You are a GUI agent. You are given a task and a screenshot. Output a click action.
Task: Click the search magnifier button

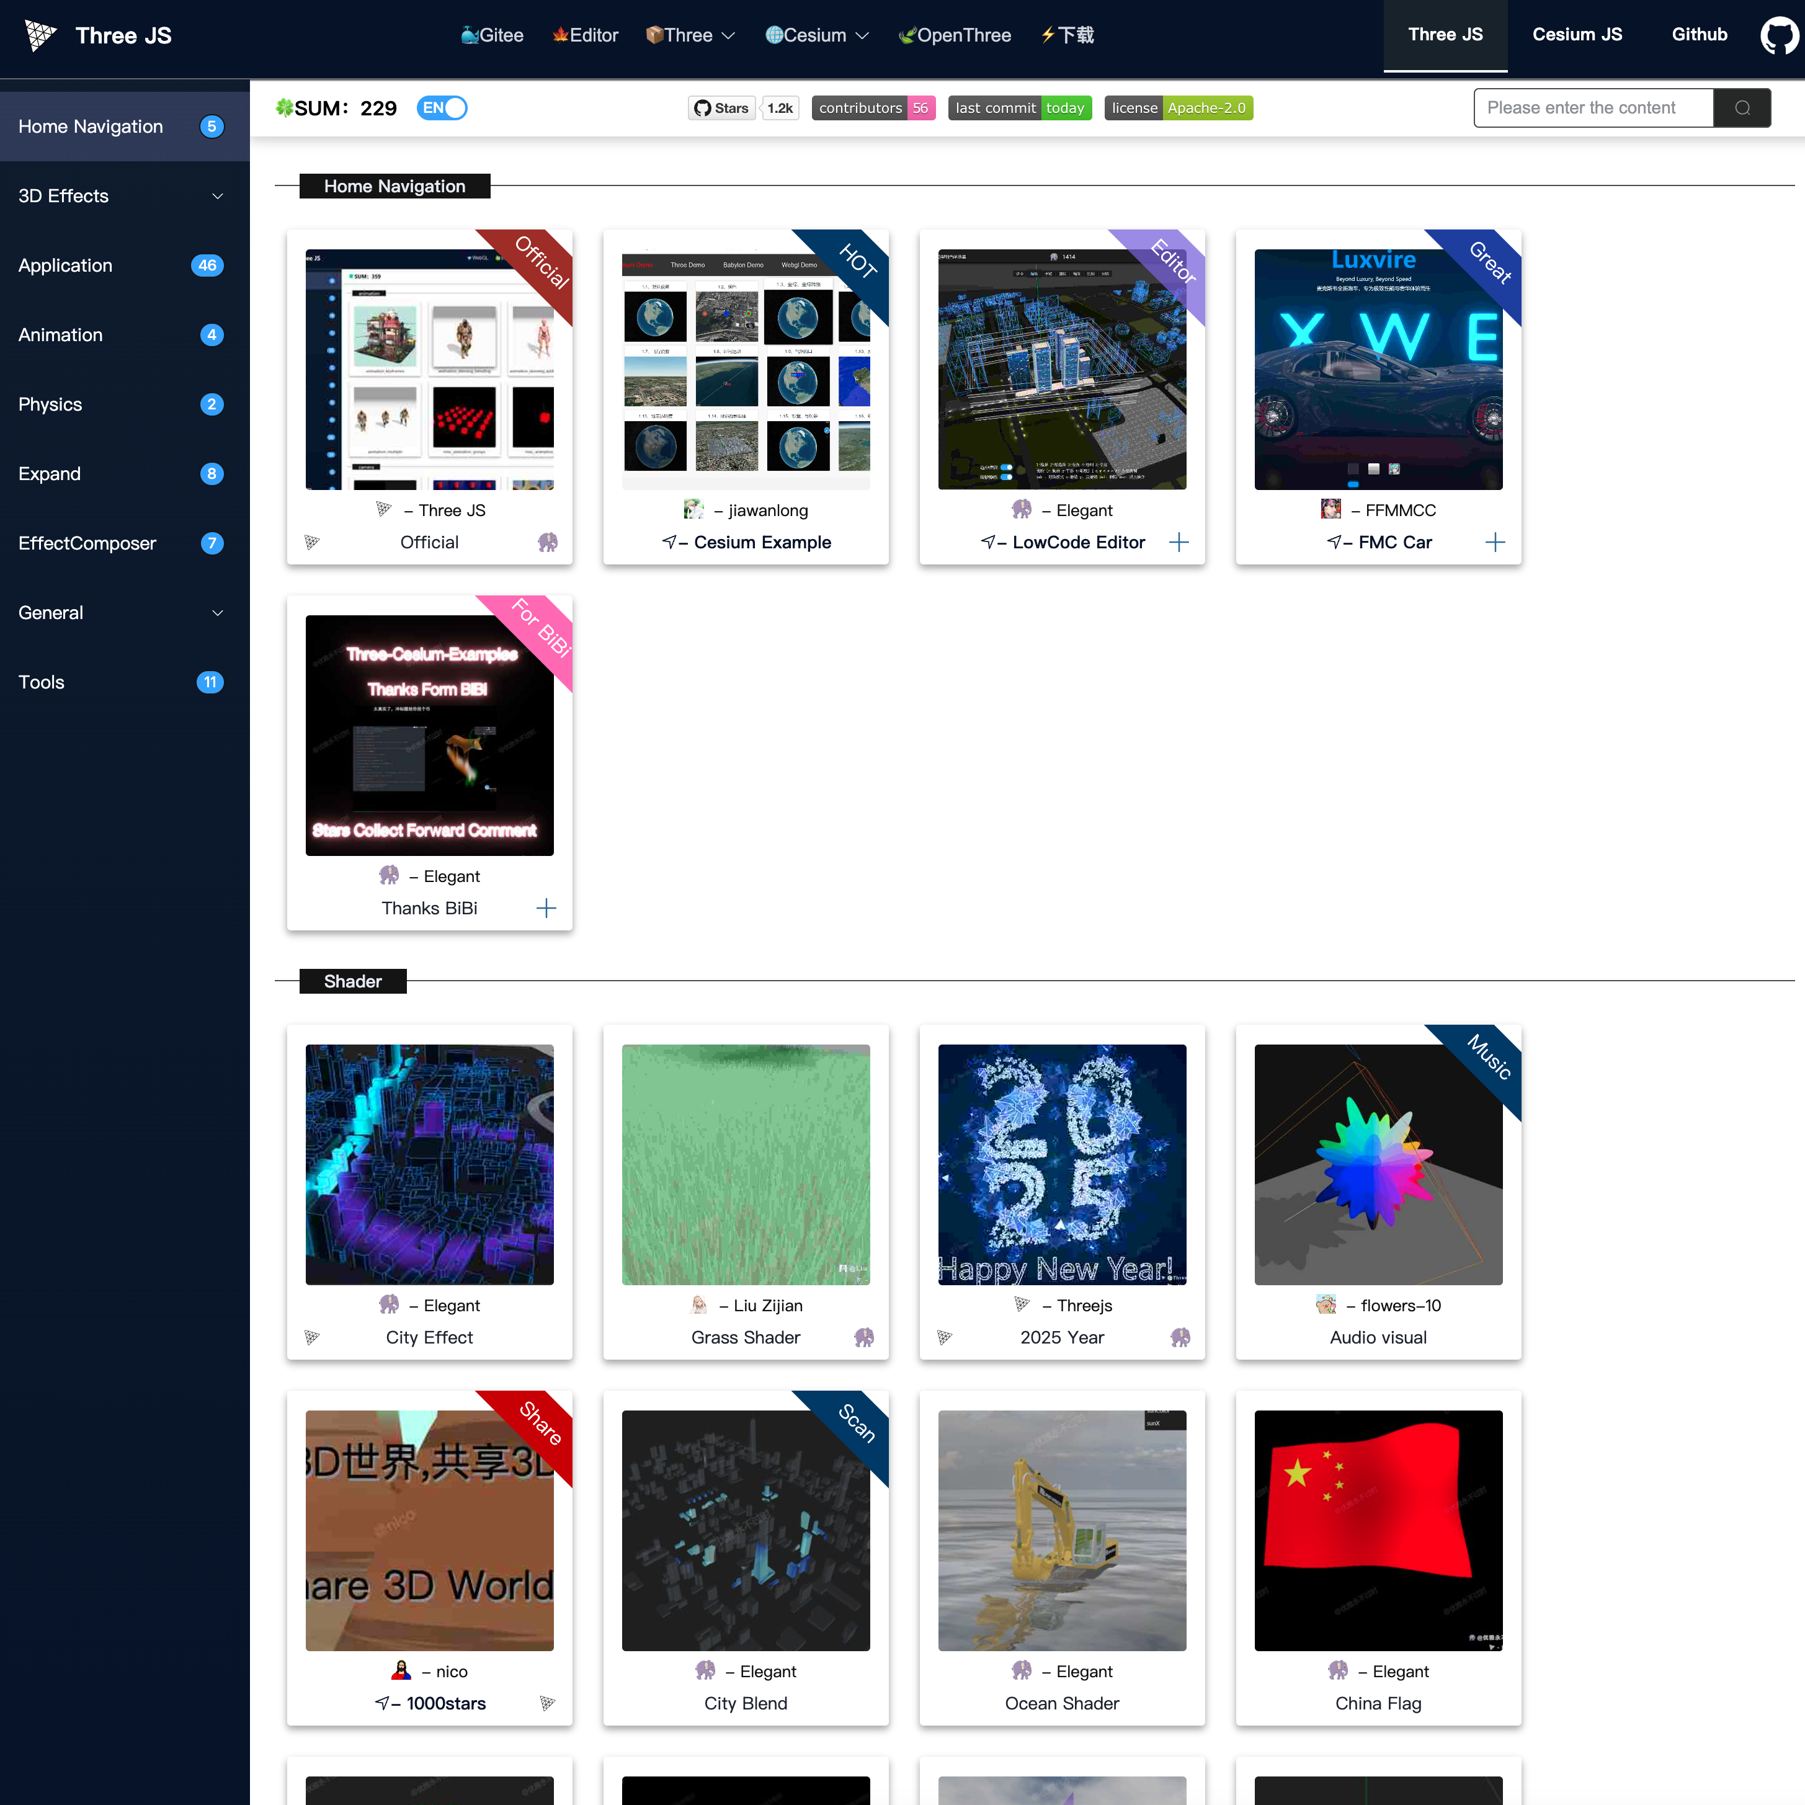click(x=1742, y=107)
